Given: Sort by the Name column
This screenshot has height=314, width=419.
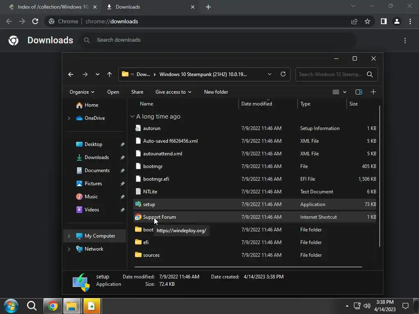Looking at the screenshot, I should [x=146, y=104].
